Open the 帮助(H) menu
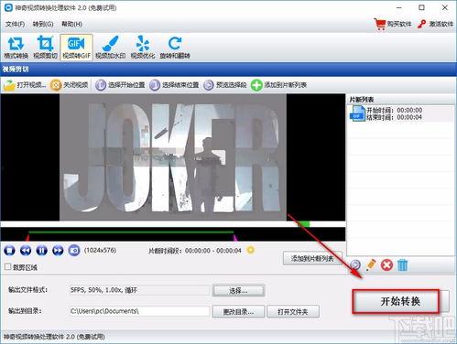Screen dimensions: 457x344 coord(72,24)
